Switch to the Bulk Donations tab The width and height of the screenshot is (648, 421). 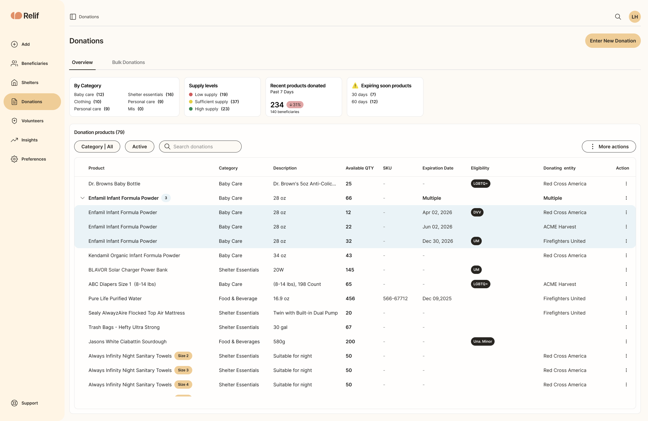pyautogui.click(x=128, y=62)
